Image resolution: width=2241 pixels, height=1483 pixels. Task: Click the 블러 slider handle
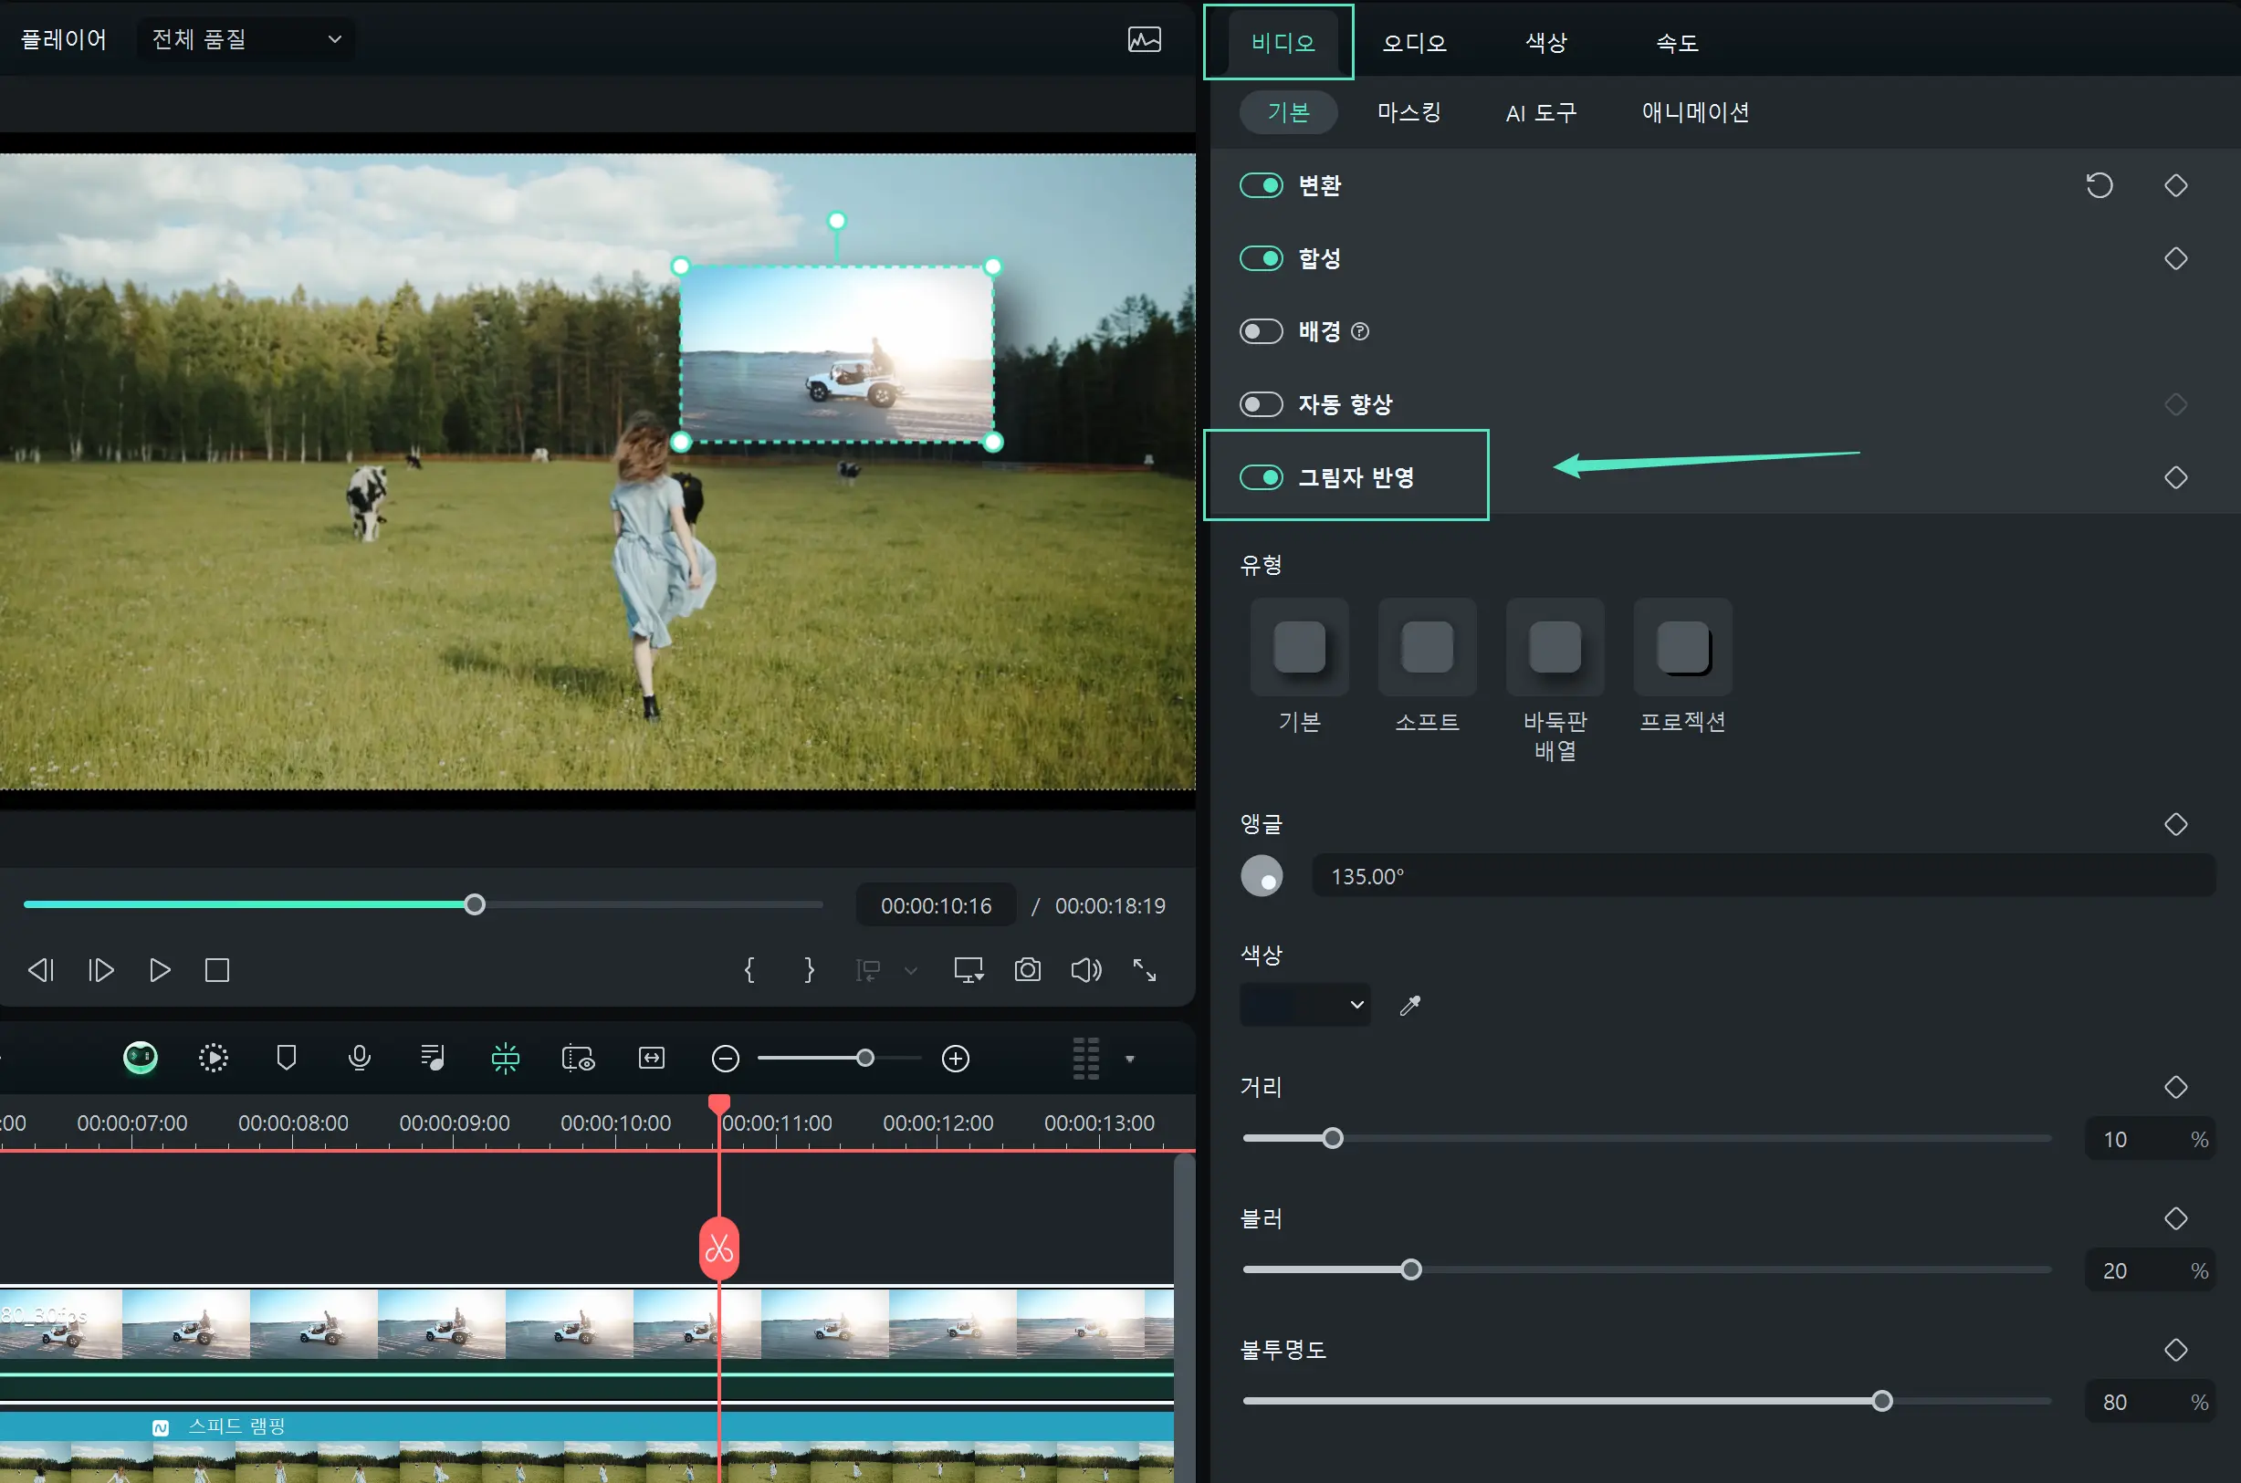tap(1410, 1270)
